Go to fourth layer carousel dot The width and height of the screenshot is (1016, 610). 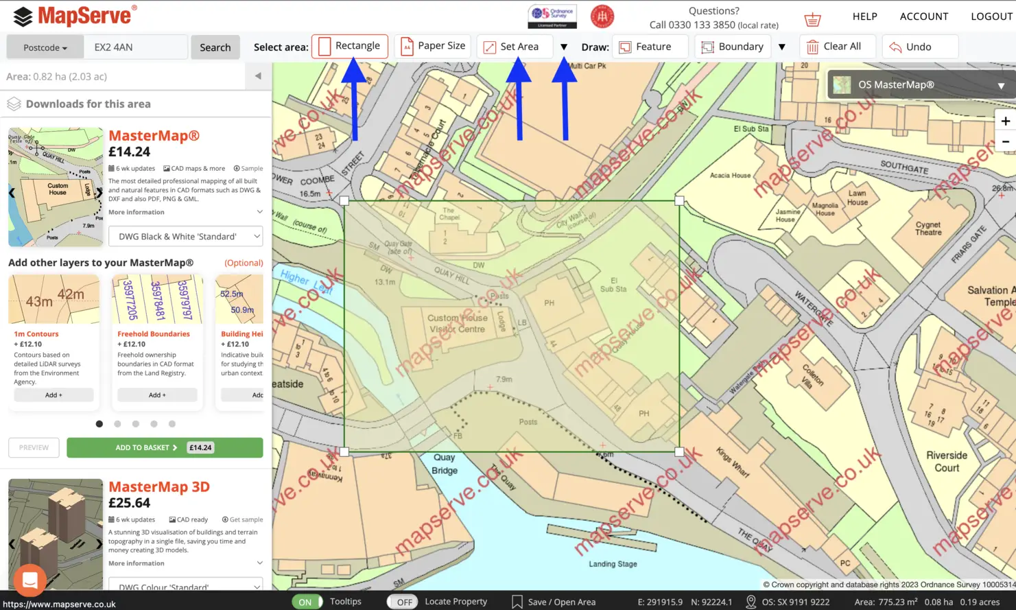(x=154, y=424)
